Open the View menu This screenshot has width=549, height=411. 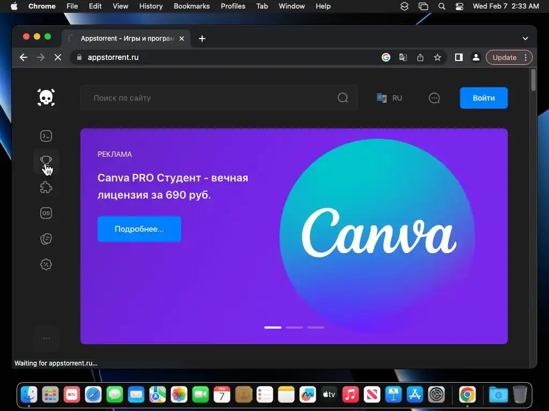click(x=120, y=6)
